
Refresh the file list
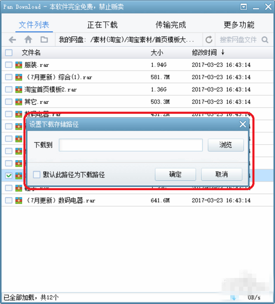pos(209,40)
